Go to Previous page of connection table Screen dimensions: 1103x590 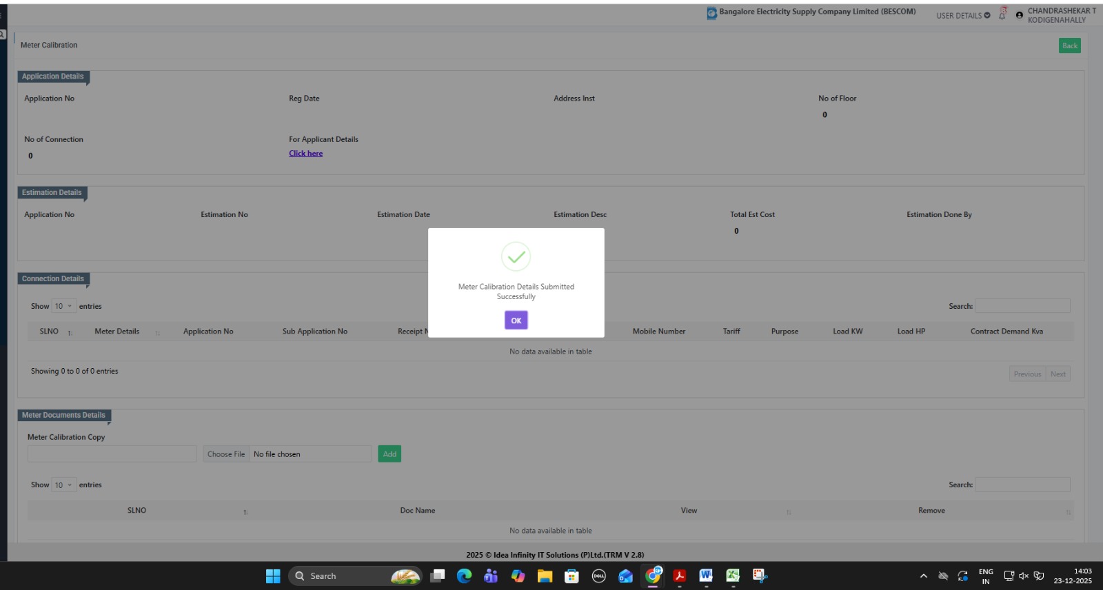(1027, 374)
